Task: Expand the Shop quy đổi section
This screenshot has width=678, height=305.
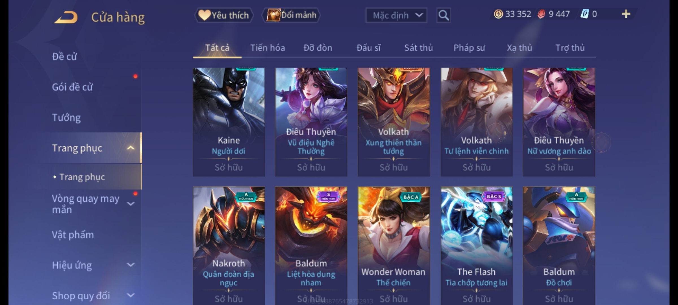Action: [131, 295]
